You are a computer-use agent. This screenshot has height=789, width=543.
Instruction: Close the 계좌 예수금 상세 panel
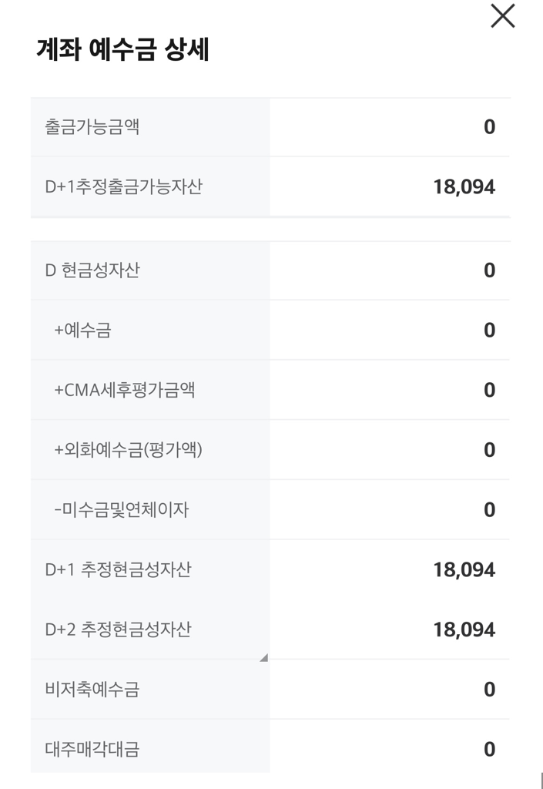tap(502, 16)
